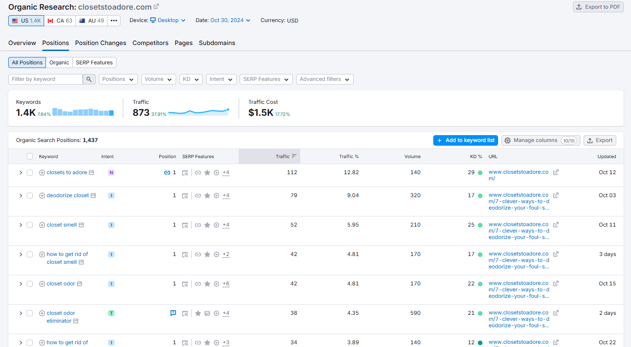The width and height of the screenshot is (631, 347).
Task: Click video play icon in 'closet smell' SERP features
Action: coord(216,225)
